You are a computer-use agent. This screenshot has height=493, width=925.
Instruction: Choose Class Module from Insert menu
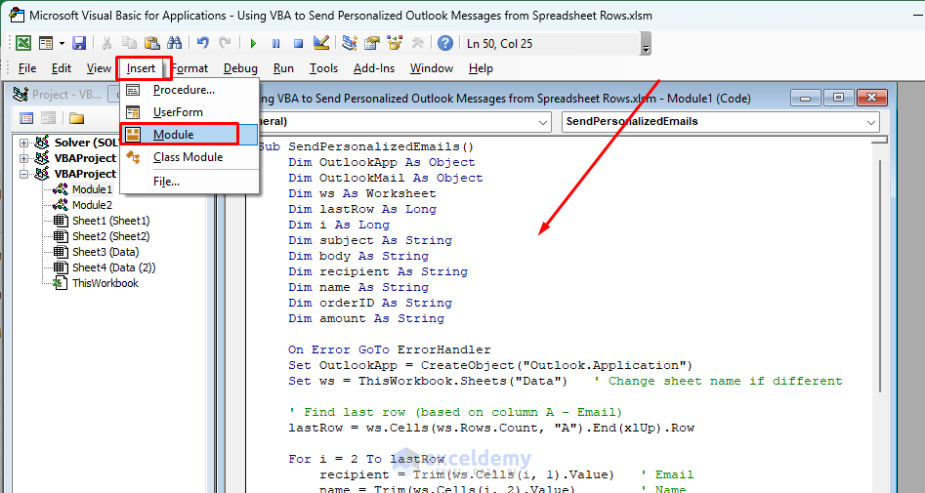(x=189, y=157)
